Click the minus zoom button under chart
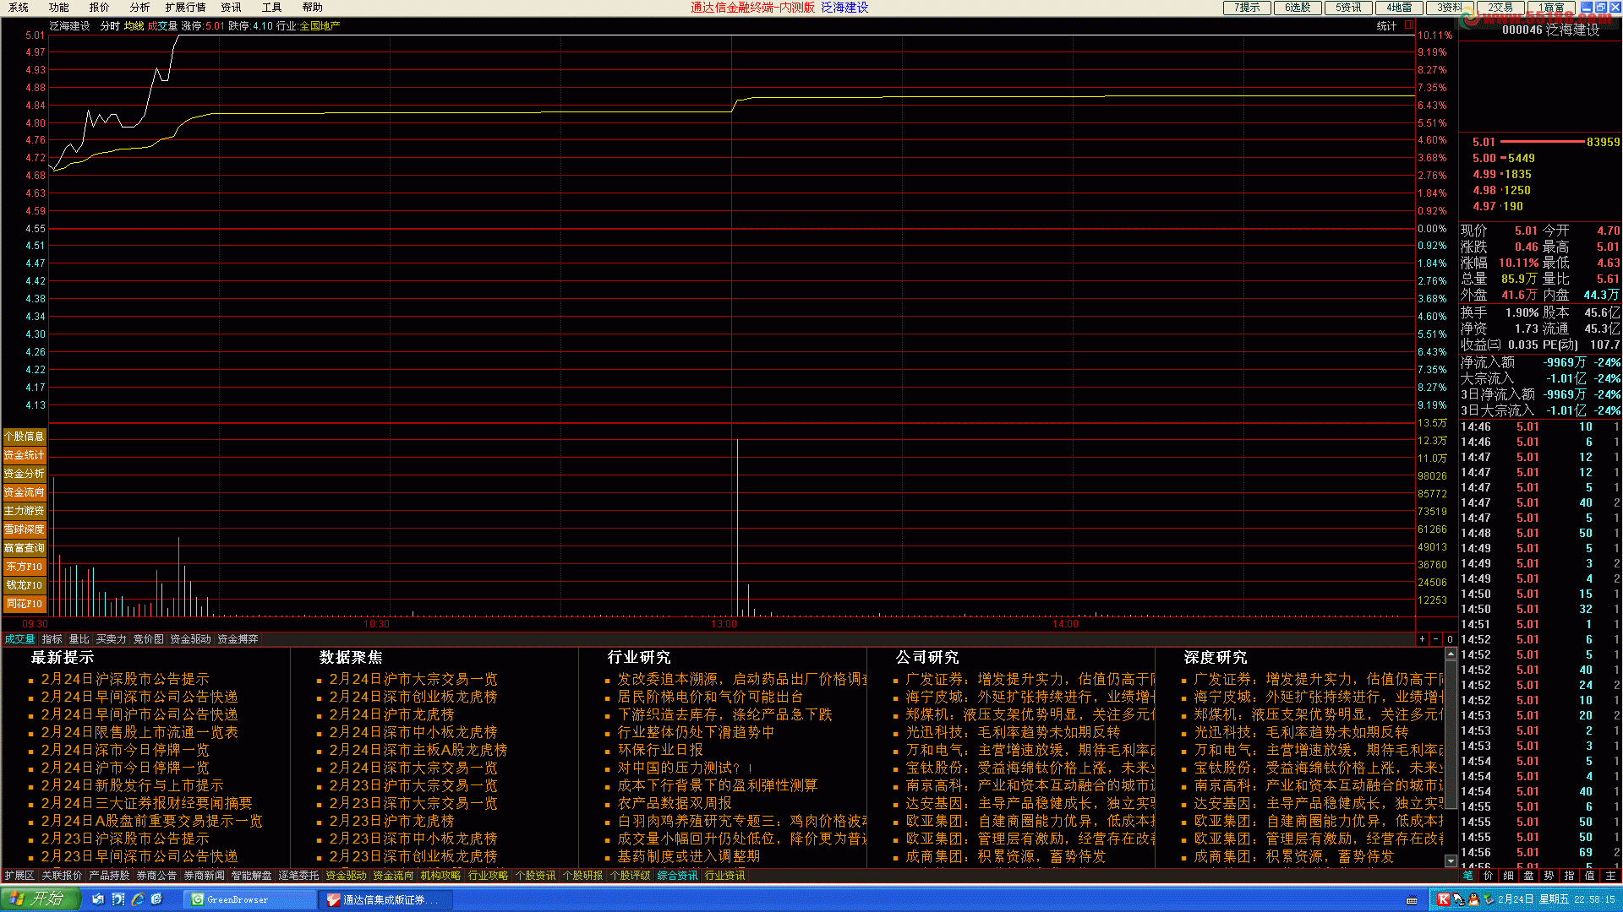The image size is (1623, 912). click(1435, 639)
